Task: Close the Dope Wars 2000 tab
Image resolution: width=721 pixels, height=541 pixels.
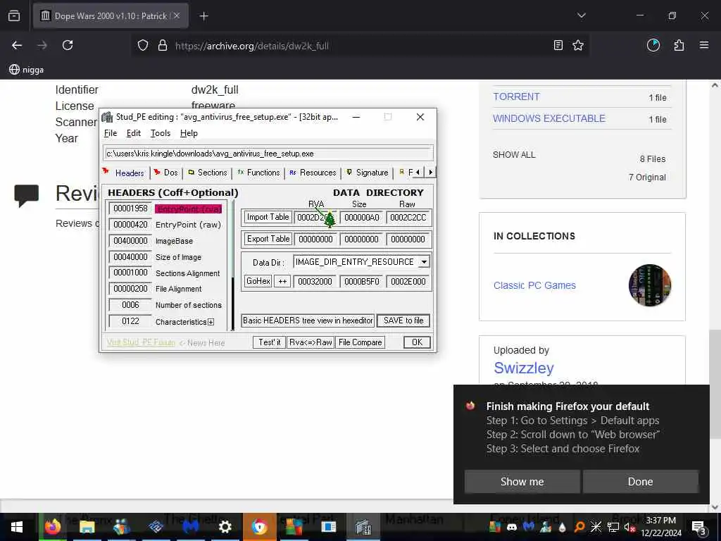Action: point(177,15)
